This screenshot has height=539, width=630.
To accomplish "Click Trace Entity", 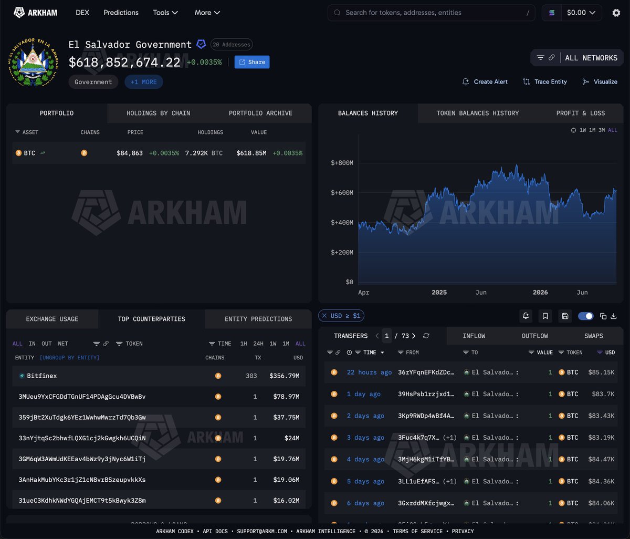I will 545,82.
